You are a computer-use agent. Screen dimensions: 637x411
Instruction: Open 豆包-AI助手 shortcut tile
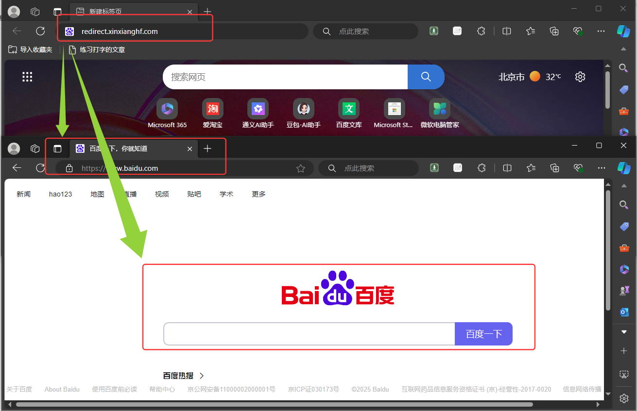click(x=304, y=114)
